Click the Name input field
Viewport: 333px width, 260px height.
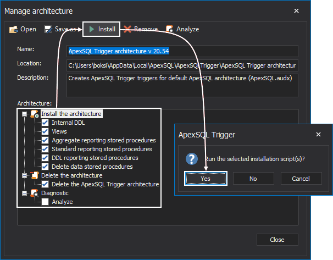tap(182, 51)
